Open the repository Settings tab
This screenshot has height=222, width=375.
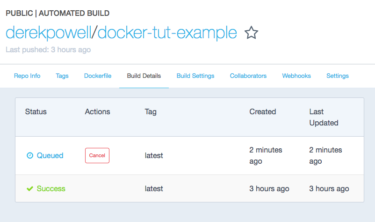338,76
